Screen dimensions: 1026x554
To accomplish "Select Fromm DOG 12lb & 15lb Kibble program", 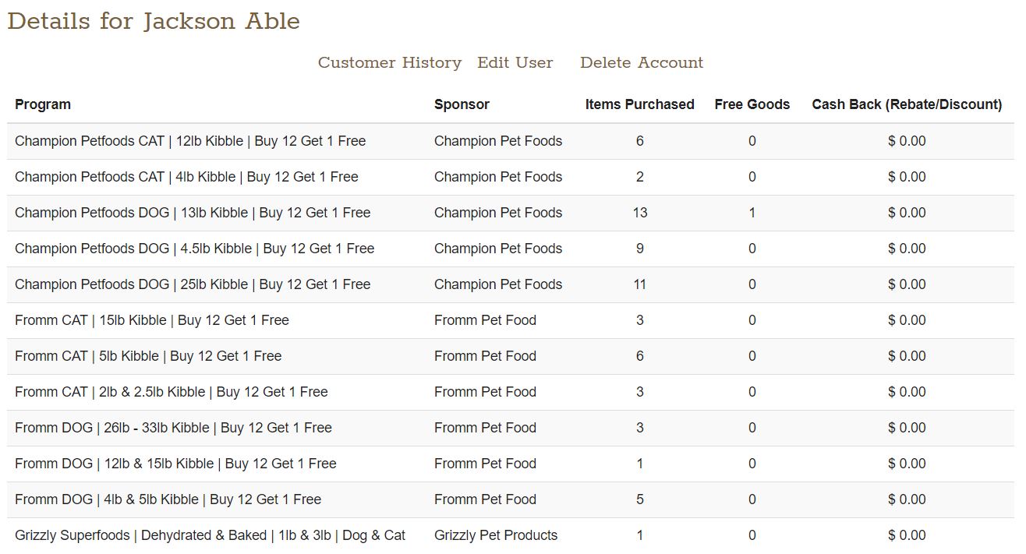I will [175, 464].
